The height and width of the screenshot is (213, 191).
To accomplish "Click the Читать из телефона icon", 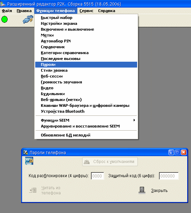I will pos(33,190).
